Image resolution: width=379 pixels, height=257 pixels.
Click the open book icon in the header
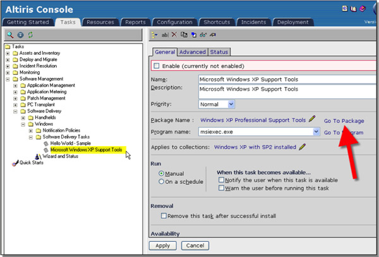353,9
